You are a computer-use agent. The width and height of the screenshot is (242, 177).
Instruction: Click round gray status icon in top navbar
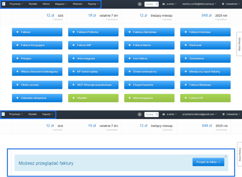[x=139, y=4]
